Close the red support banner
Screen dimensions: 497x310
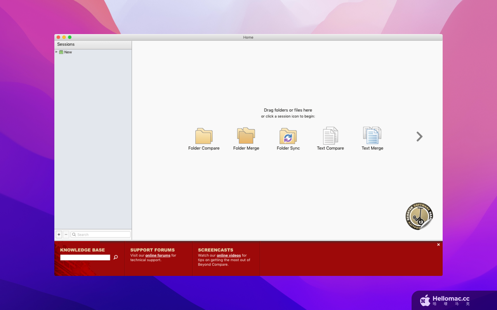(438, 245)
